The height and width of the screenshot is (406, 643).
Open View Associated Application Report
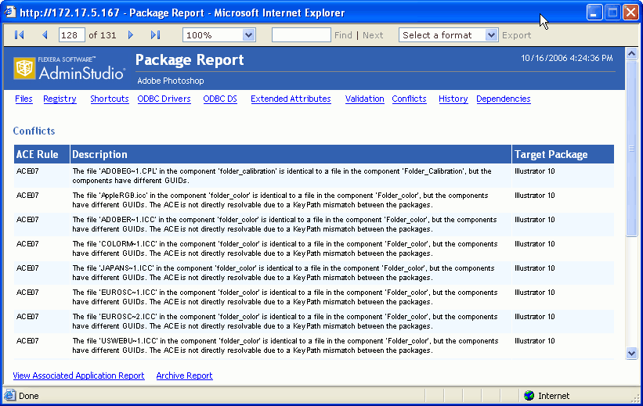(78, 376)
